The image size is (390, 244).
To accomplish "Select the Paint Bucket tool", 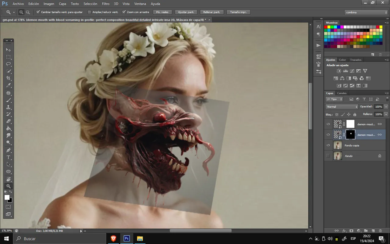I will [x=9, y=129].
